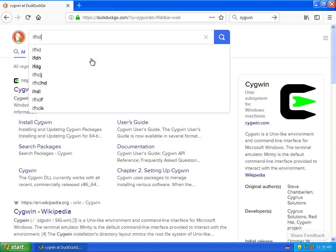Open Wikipedia link in info panel

[x=255, y=175]
